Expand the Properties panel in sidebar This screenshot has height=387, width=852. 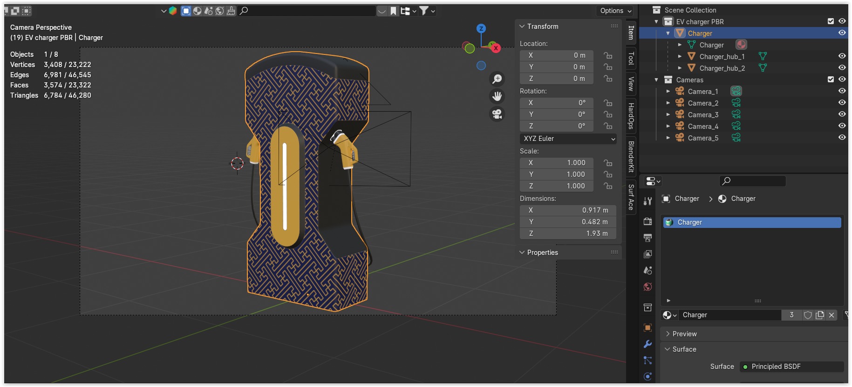[x=522, y=253]
